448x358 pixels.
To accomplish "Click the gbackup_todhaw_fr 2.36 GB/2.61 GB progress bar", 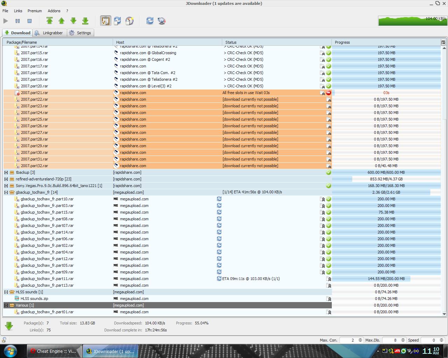I will 386,192.
